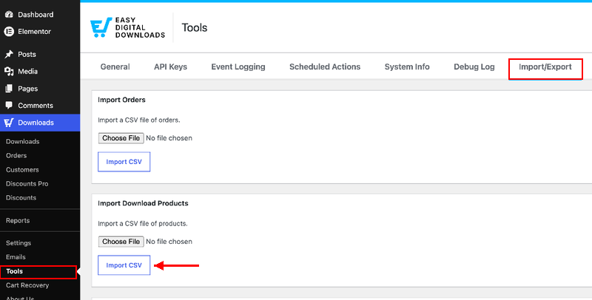Viewport: 592px width, 300px height.
Task: Choose File for Import Download Products
Action: click(x=121, y=242)
